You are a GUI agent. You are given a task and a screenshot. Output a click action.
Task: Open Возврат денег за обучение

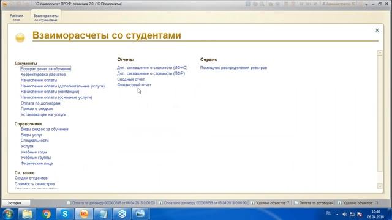46,69
